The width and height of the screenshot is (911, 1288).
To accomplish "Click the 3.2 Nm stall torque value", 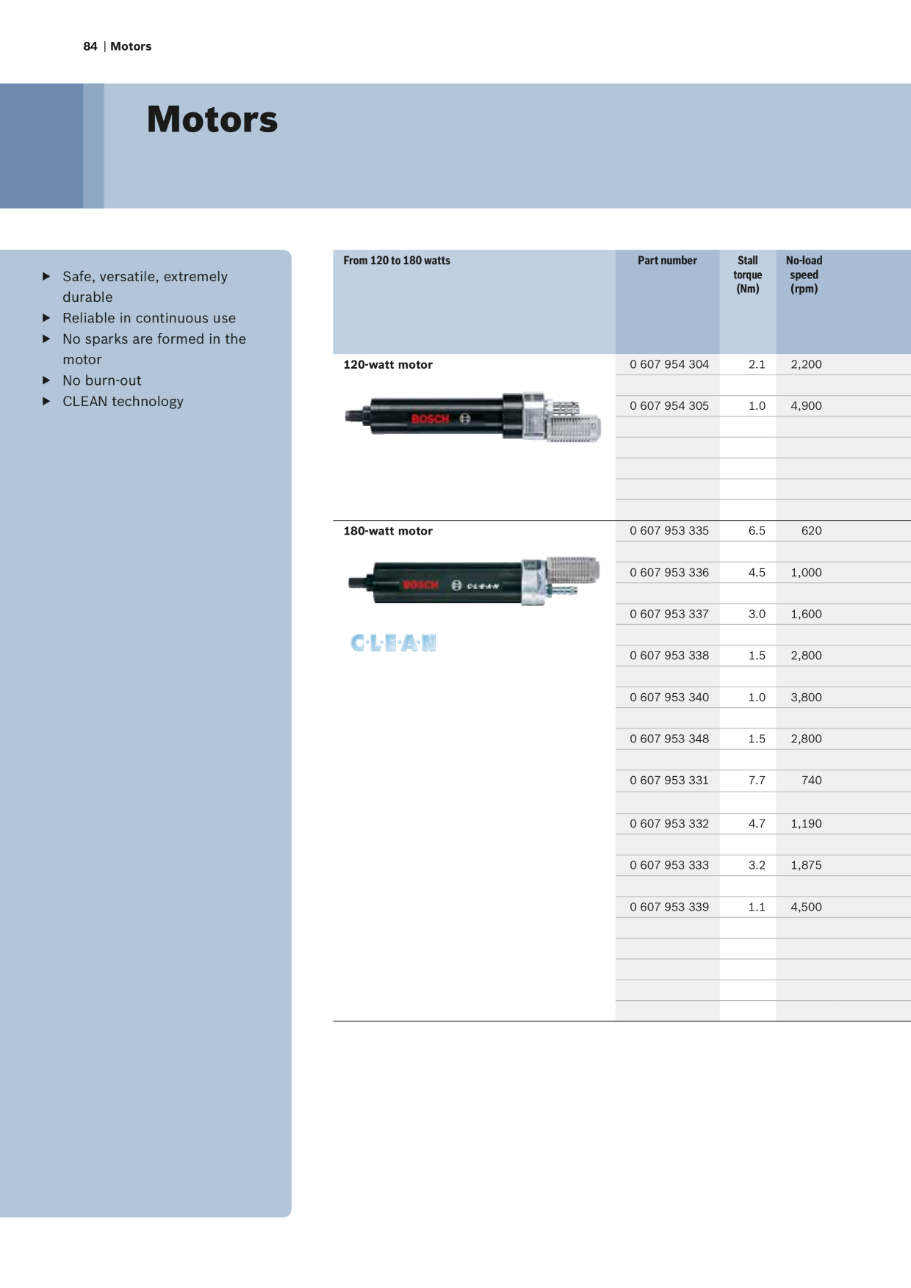I will (x=757, y=865).
